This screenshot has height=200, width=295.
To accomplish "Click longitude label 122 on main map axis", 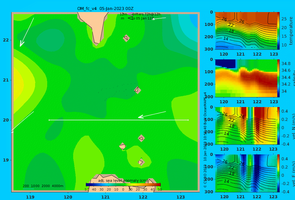I will (x=143, y=197).
